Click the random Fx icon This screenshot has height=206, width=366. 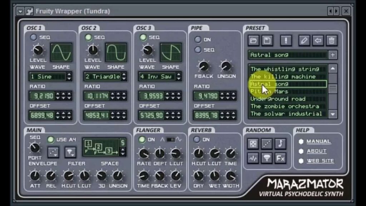click(x=280, y=158)
